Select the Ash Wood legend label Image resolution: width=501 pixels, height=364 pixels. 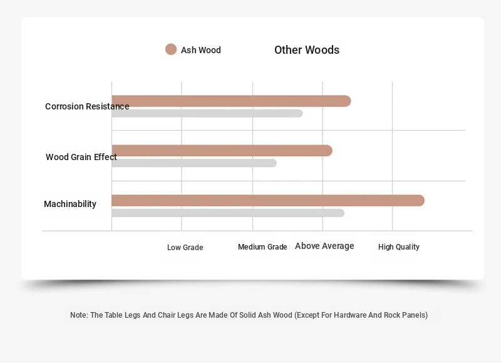coord(200,50)
